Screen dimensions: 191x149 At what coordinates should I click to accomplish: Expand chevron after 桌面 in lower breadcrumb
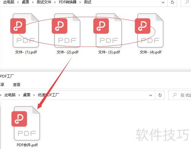(x=34, y=95)
